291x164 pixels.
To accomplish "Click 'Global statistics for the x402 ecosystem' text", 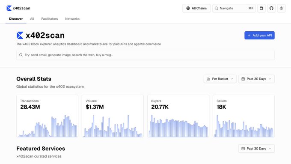I will point(50,86).
